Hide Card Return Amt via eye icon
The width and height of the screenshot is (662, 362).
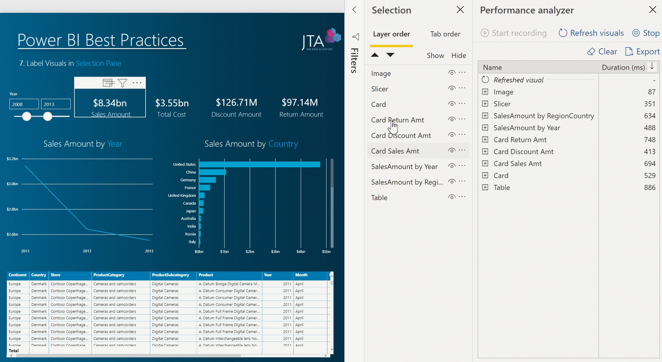pyautogui.click(x=452, y=119)
